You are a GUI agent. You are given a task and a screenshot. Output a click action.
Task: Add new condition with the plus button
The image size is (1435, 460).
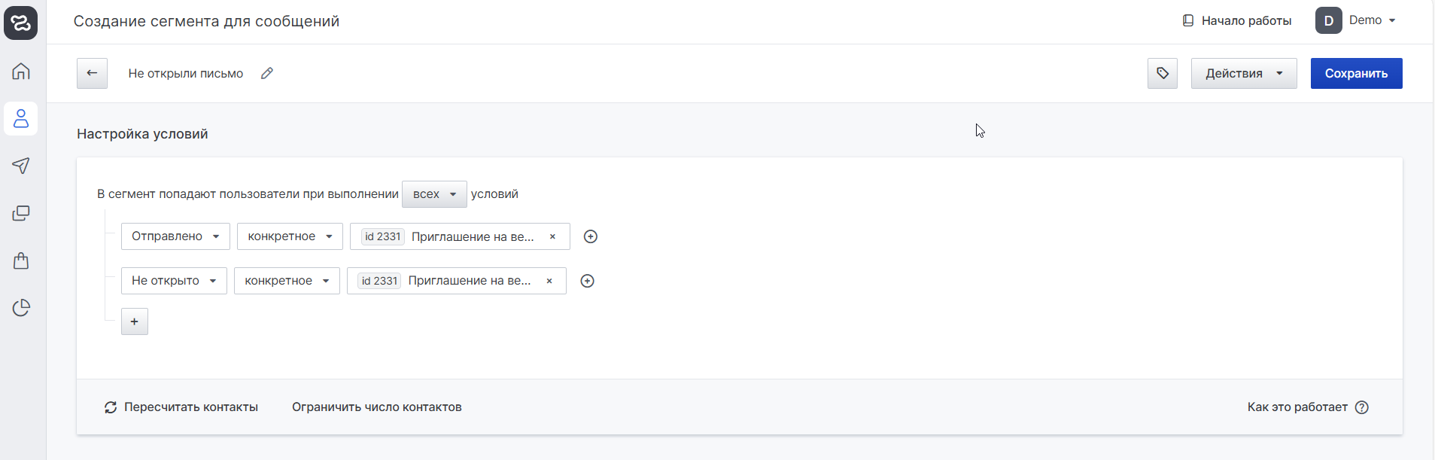tap(135, 321)
